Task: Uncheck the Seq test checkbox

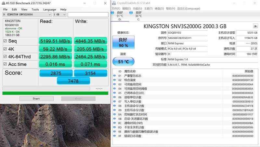Action: (5, 41)
